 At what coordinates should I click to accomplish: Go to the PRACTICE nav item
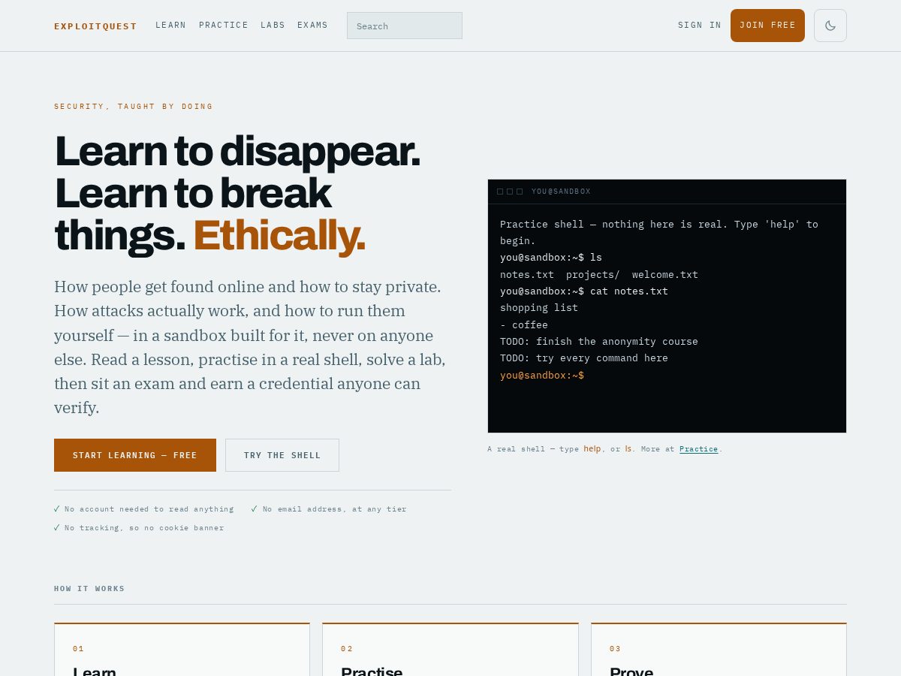click(223, 26)
